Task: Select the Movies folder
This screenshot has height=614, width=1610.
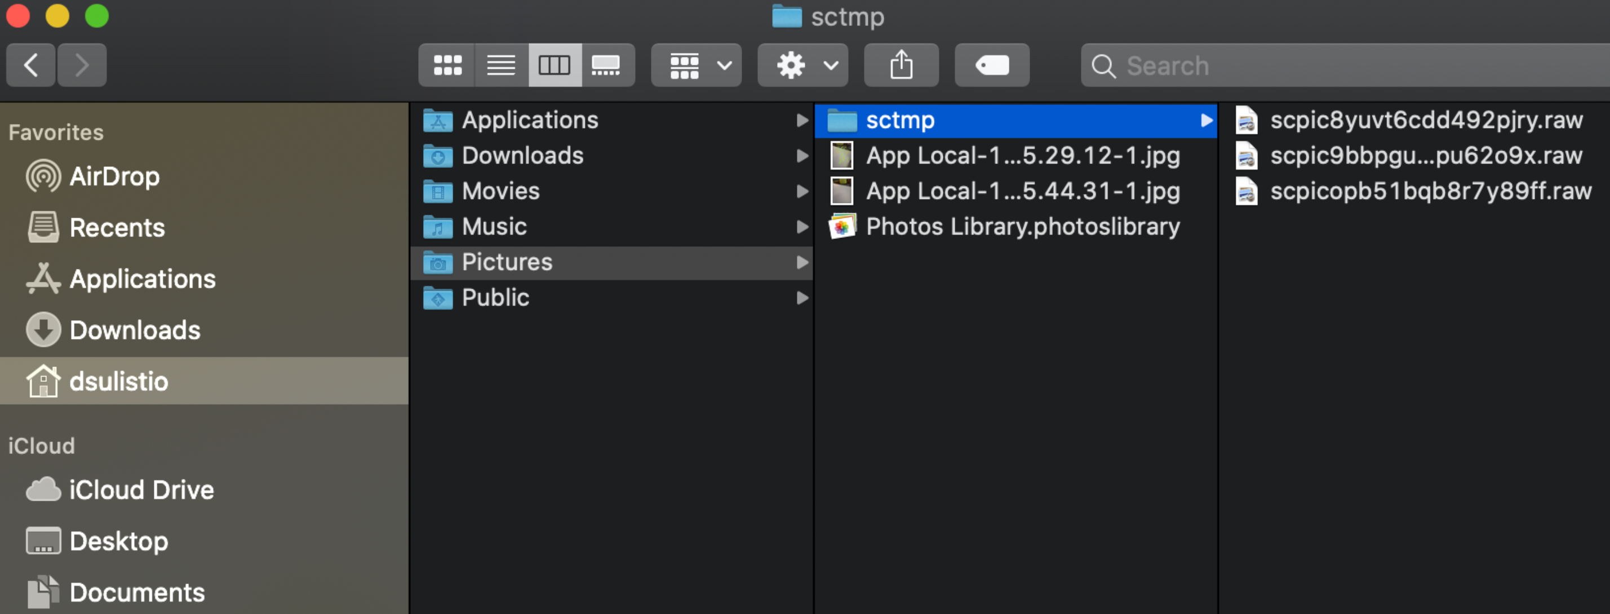Action: pyautogui.click(x=611, y=191)
